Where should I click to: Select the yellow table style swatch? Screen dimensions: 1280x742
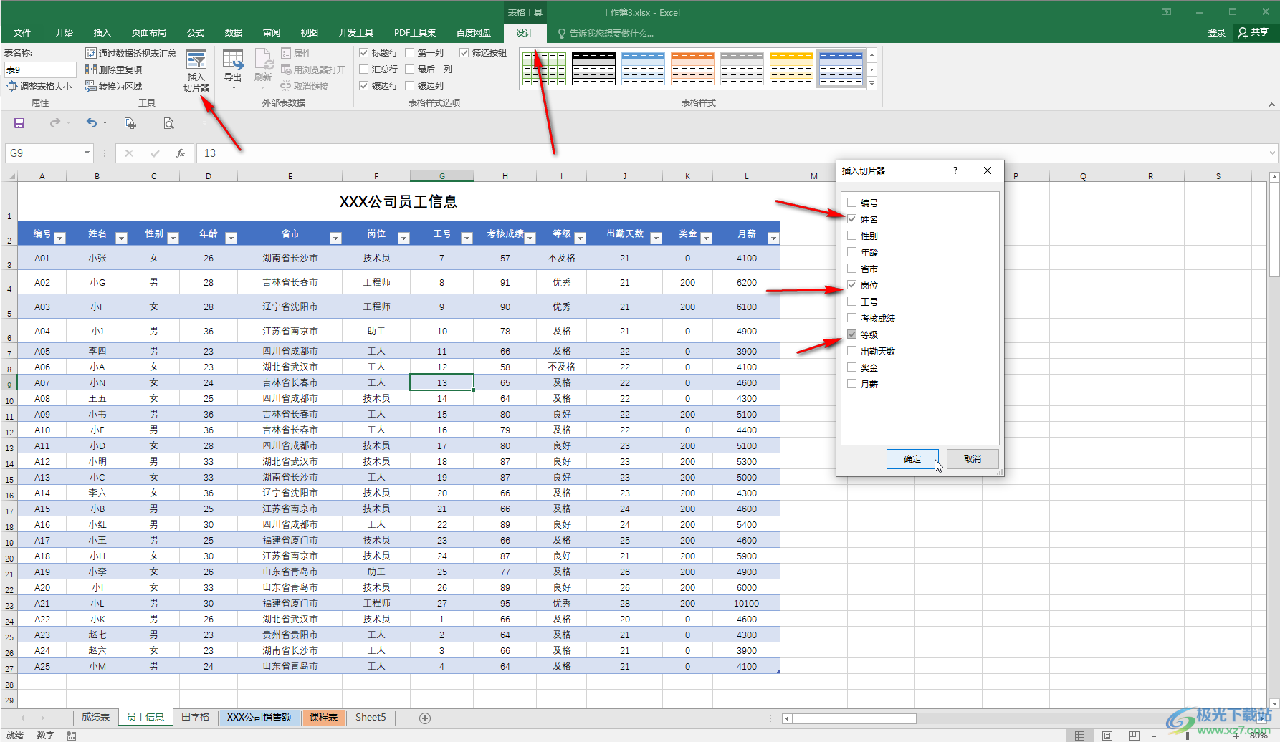coord(791,69)
